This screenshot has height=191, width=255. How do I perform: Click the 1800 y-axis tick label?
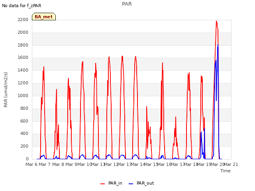point(23,45)
